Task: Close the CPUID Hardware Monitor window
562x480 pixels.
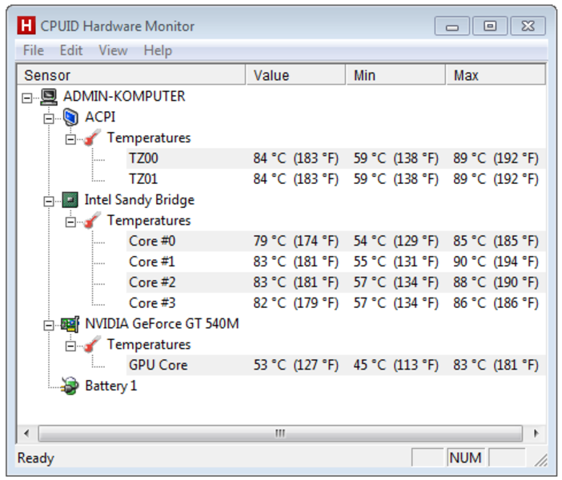Action: pos(528,26)
